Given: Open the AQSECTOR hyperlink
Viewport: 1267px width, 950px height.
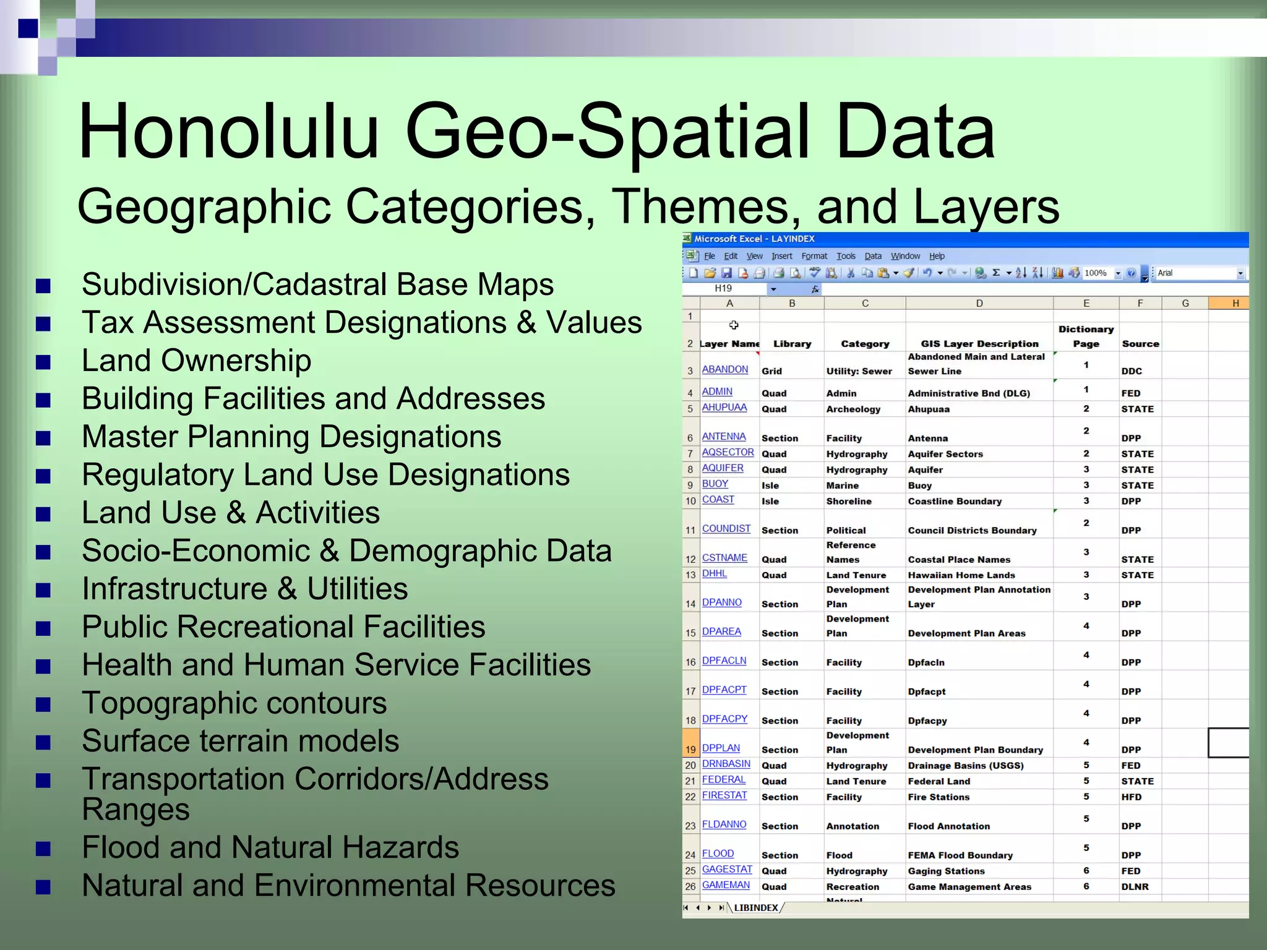Looking at the screenshot, I should 728,453.
